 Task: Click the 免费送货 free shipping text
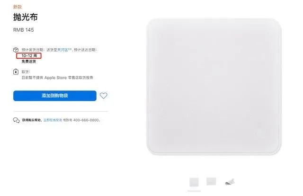(x=28, y=62)
